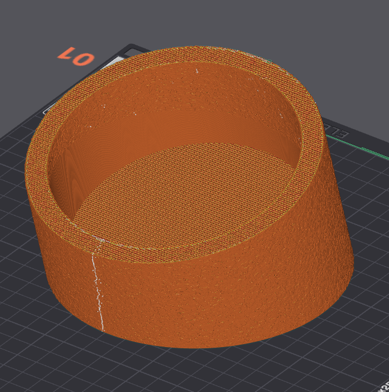
Task: Click the orange "01" plate number label
Action: [76, 57]
